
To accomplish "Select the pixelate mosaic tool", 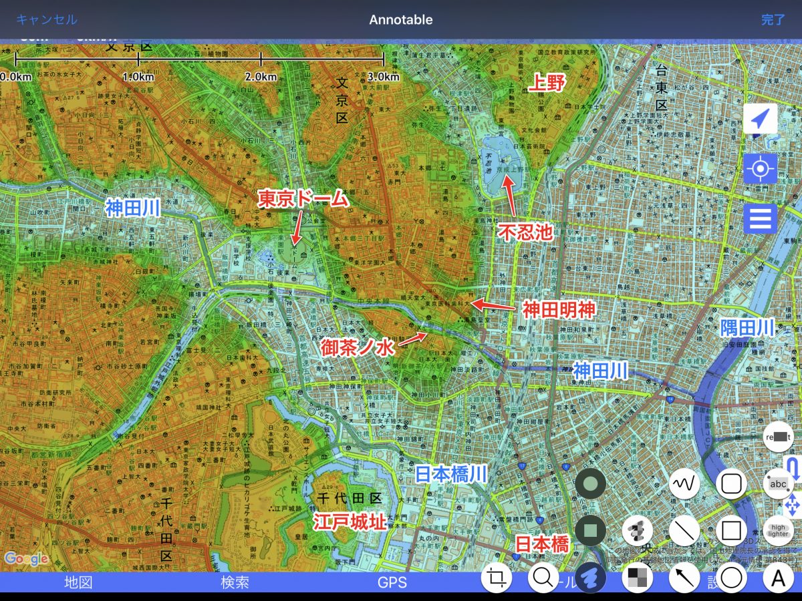I will 637,578.
